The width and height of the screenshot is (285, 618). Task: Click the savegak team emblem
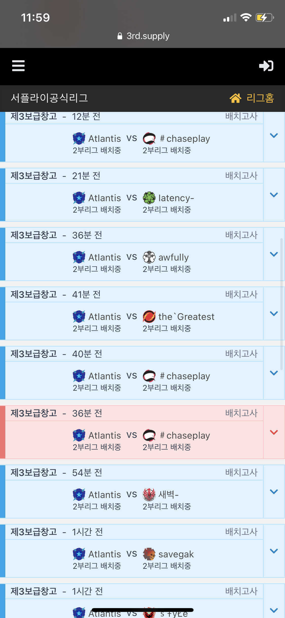click(x=149, y=554)
